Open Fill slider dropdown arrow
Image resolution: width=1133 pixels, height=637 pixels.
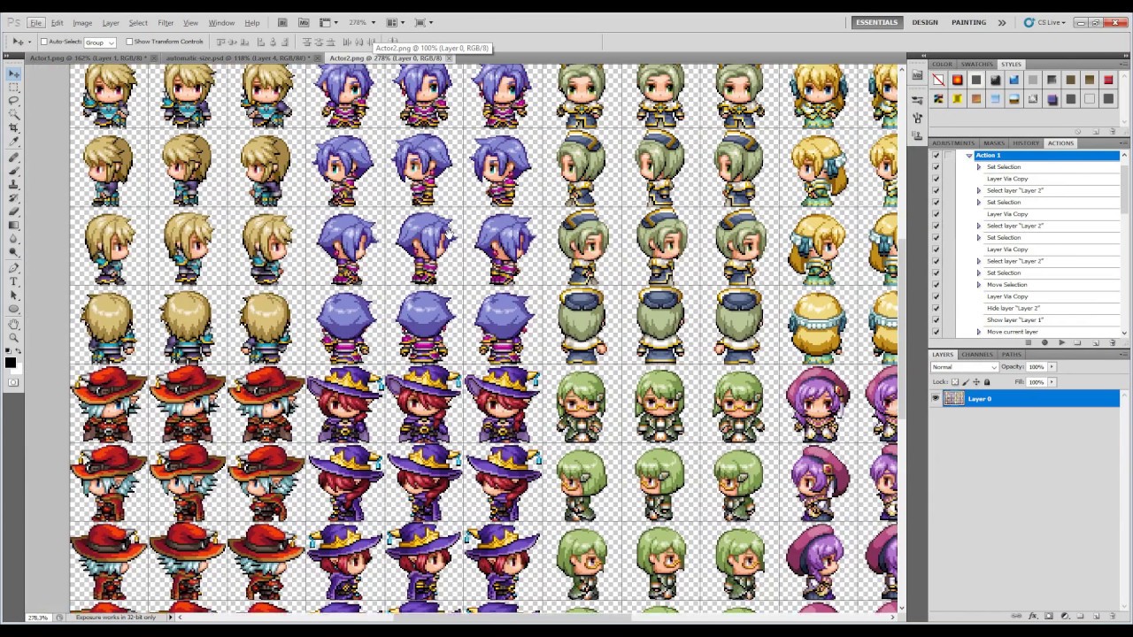(x=1052, y=382)
